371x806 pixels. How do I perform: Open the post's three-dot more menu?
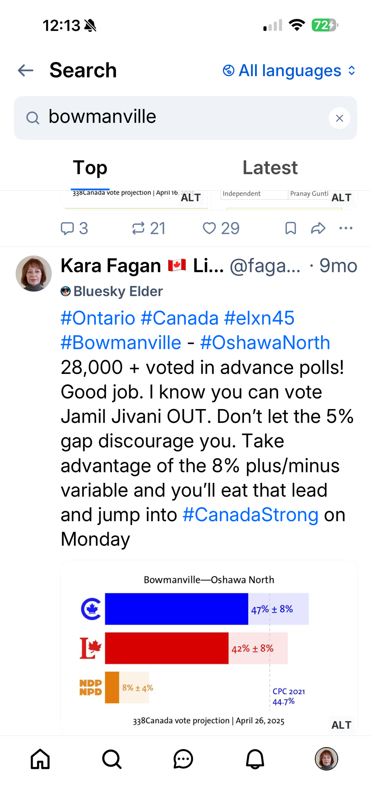click(346, 229)
